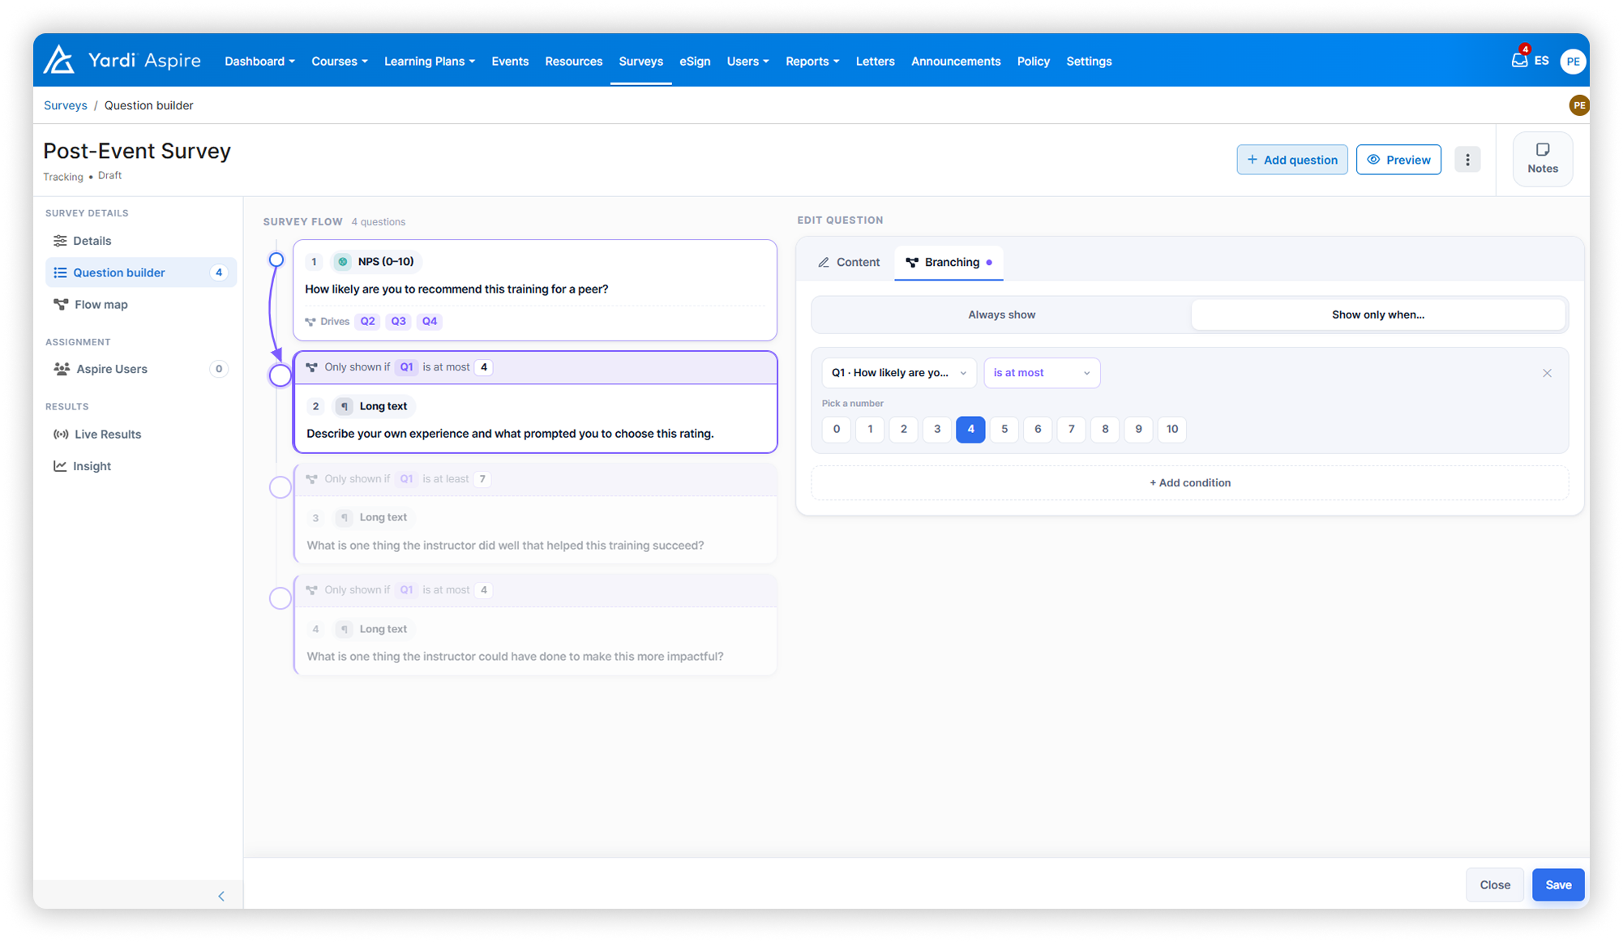Expand the Learning Plans menu
The width and height of the screenshot is (1623, 942).
pos(429,62)
